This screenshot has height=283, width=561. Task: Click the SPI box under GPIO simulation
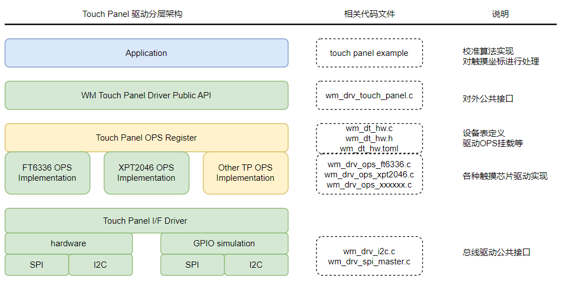coord(192,265)
